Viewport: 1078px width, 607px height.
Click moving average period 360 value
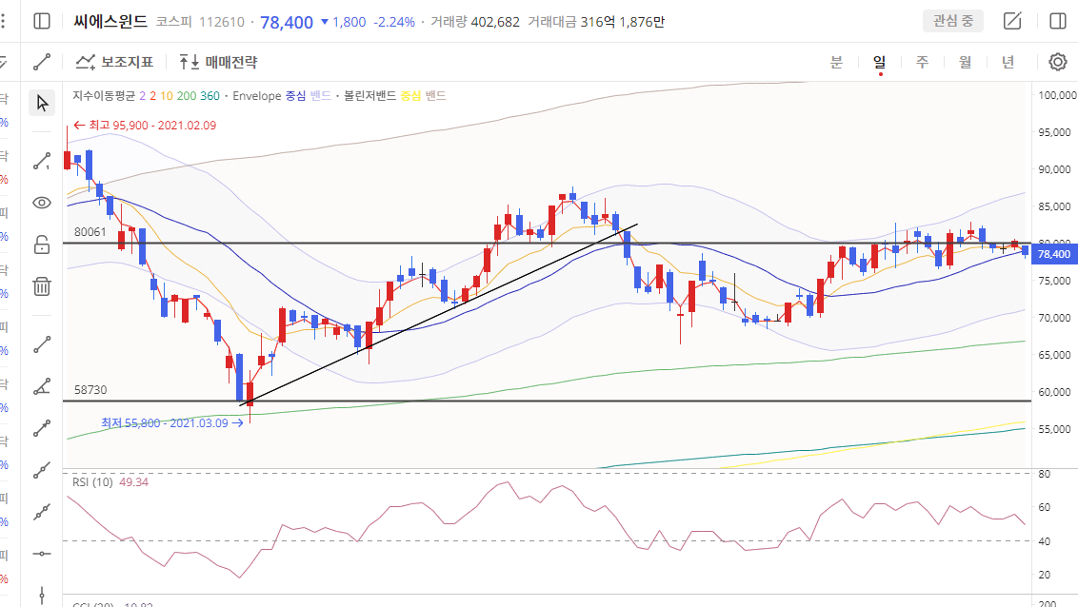(x=210, y=95)
